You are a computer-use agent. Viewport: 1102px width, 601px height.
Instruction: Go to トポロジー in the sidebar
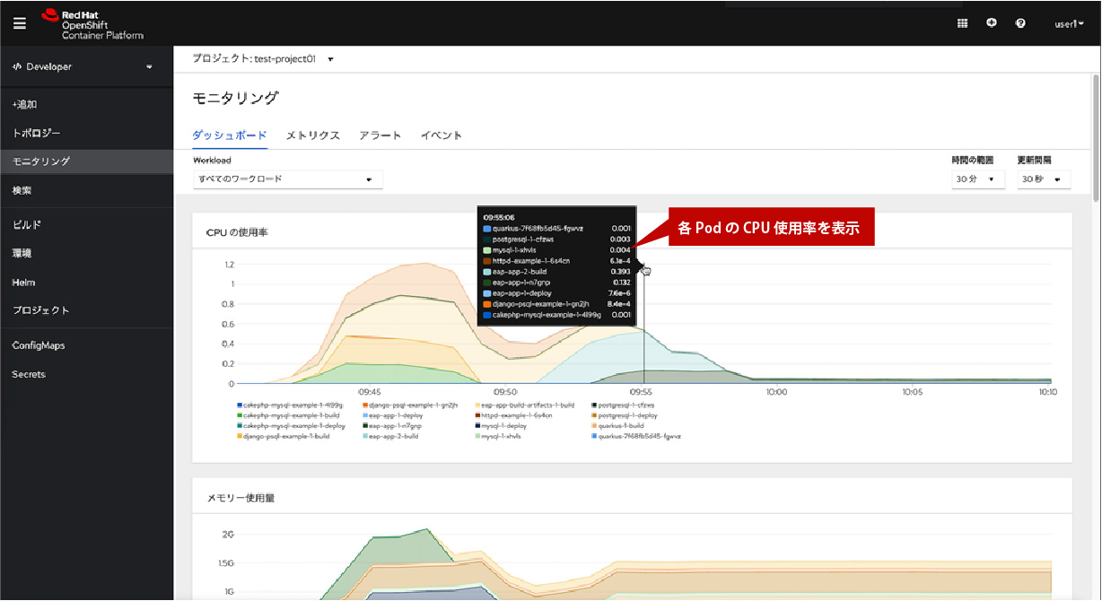37,133
